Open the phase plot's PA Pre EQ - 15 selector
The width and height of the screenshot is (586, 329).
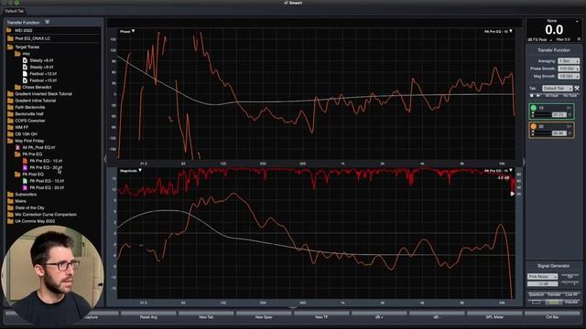tap(498, 32)
